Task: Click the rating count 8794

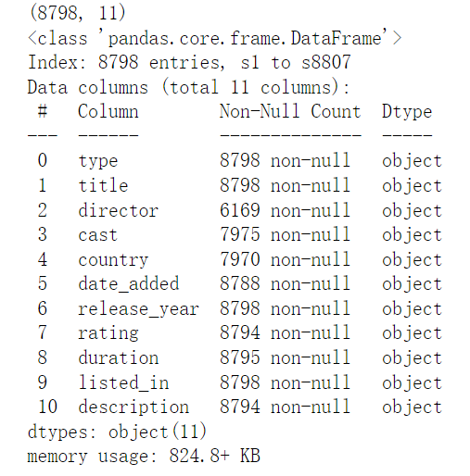Action: click(240, 332)
